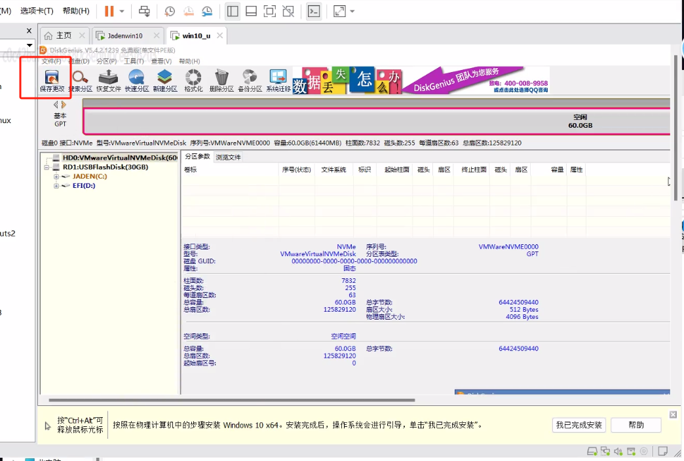
Task: Click the revert to snapshot icon
Action: [x=189, y=11]
